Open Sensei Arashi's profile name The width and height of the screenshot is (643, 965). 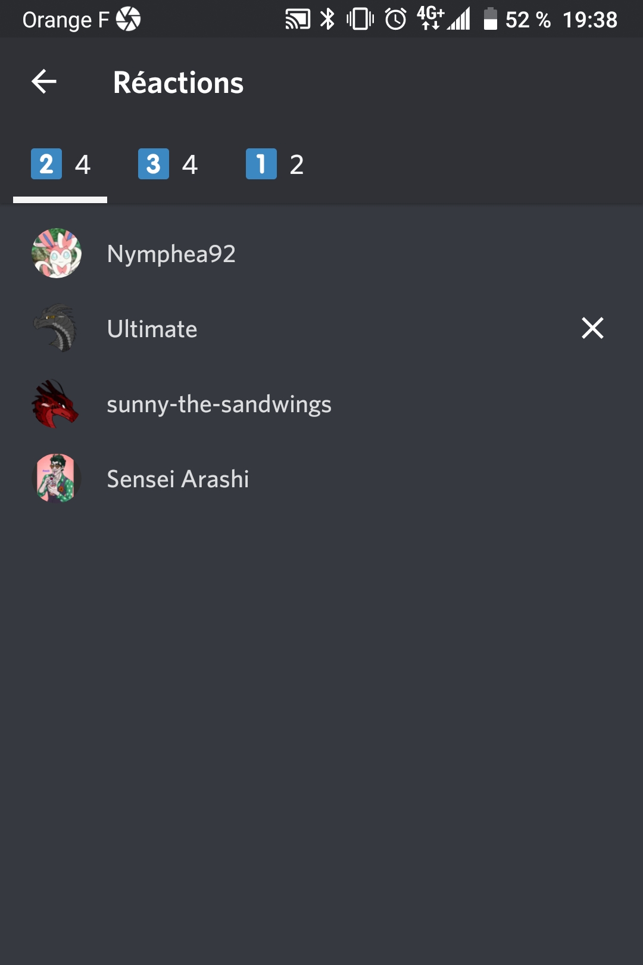pos(178,479)
